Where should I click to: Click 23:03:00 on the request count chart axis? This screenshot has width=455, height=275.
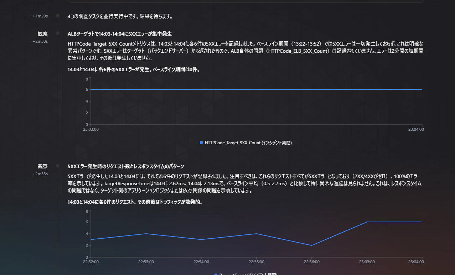pos(367,262)
